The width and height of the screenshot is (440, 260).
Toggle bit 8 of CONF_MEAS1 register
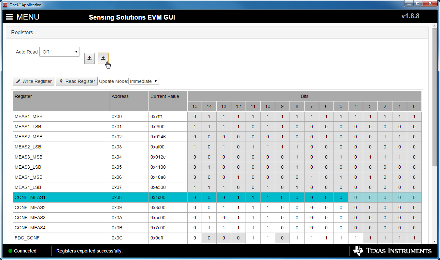[x=297, y=197]
